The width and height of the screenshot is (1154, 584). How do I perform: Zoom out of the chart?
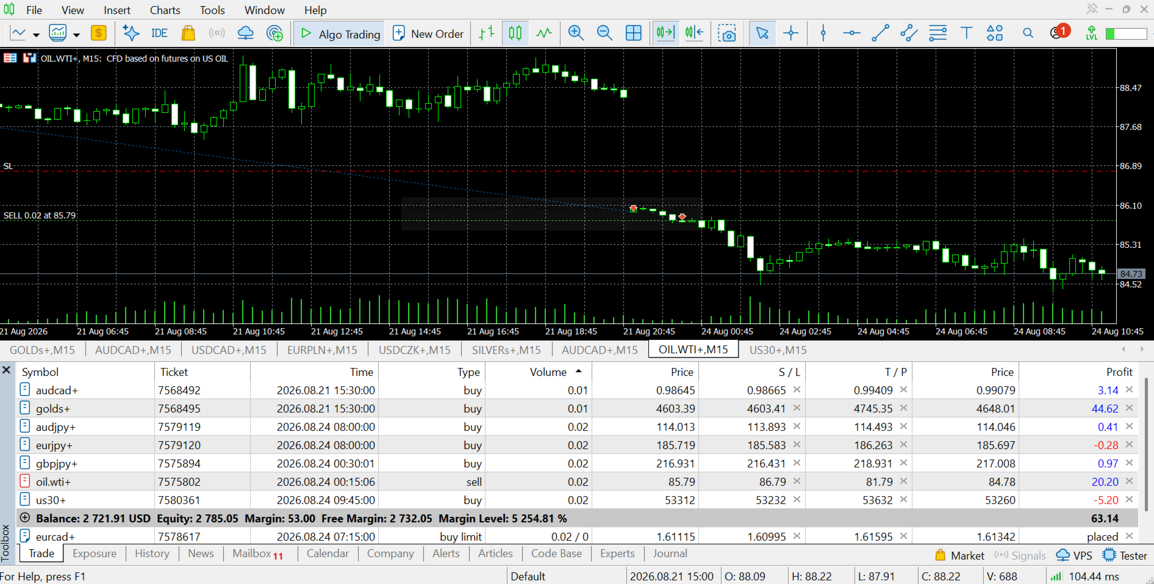pyautogui.click(x=604, y=33)
